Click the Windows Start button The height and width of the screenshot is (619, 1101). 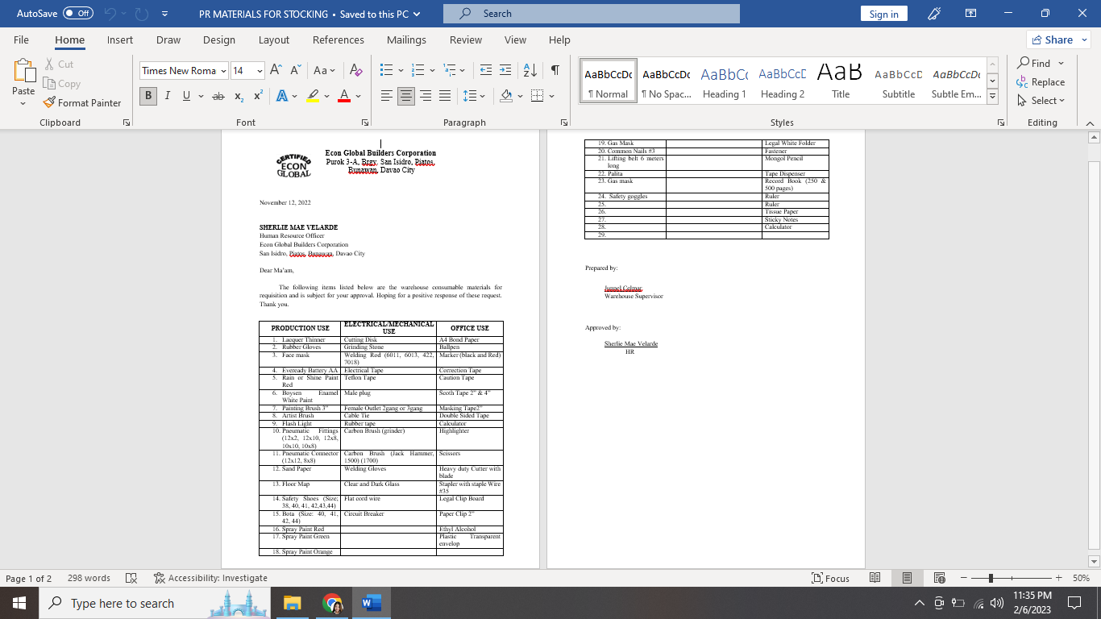(x=19, y=603)
